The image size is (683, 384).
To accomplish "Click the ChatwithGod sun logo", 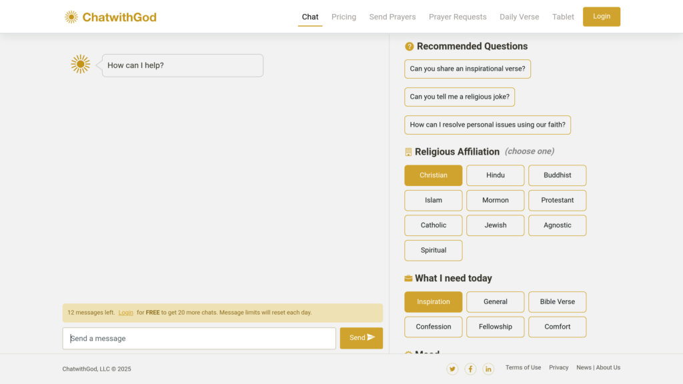I will click(x=71, y=17).
